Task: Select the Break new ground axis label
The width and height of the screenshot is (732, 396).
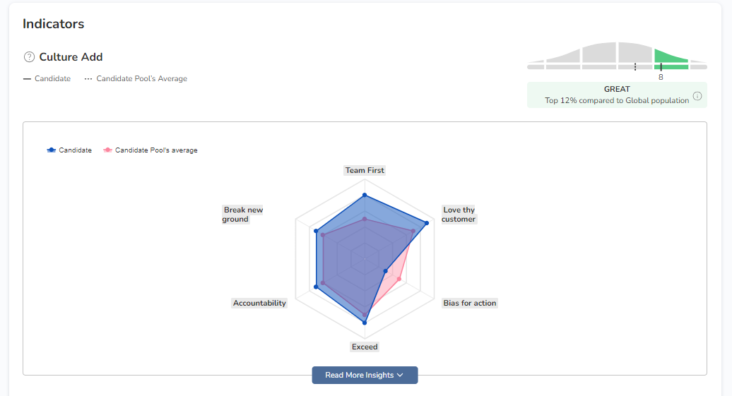Action: click(x=242, y=215)
